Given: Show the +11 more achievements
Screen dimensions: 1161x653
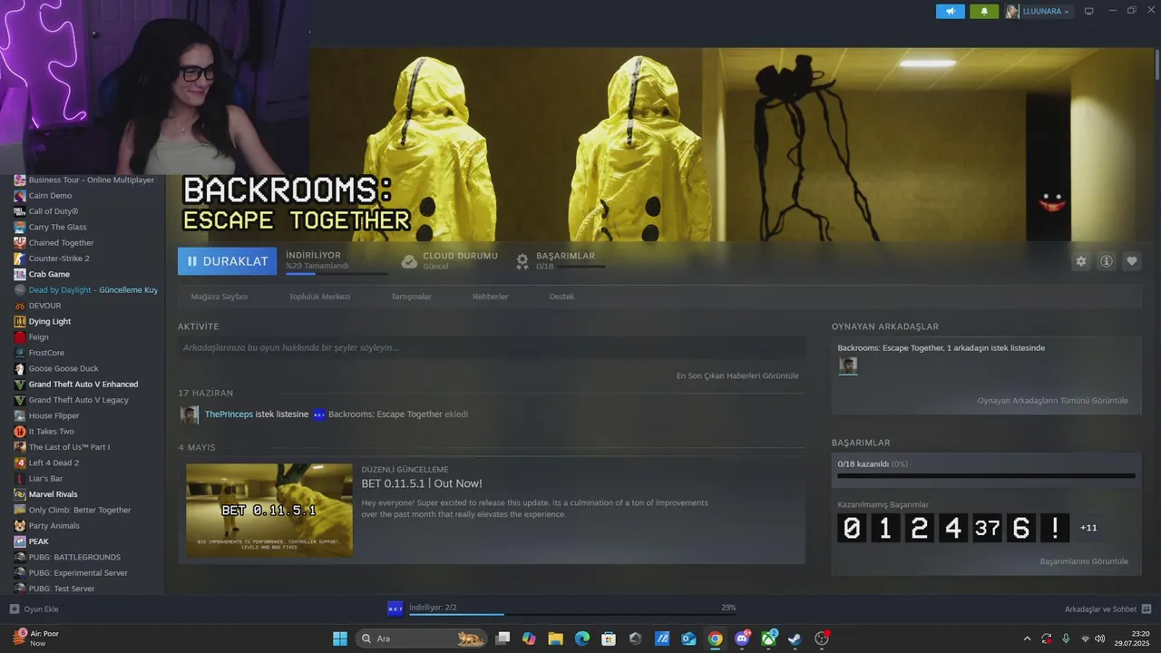Looking at the screenshot, I should point(1088,527).
